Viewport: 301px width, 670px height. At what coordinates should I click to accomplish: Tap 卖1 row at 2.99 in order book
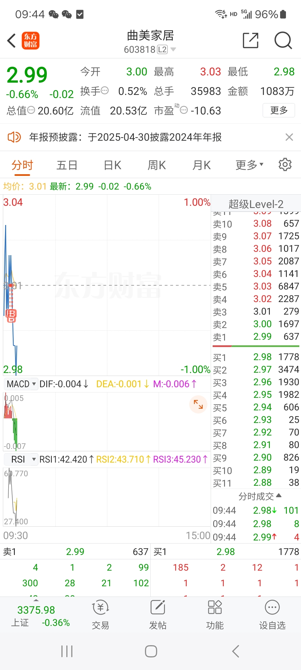click(x=256, y=337)
